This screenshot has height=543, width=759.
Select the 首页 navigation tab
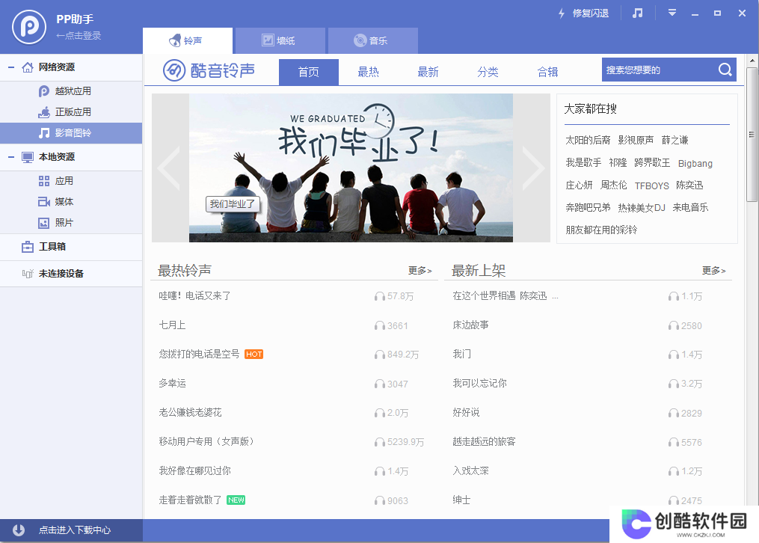click(309, 72)
